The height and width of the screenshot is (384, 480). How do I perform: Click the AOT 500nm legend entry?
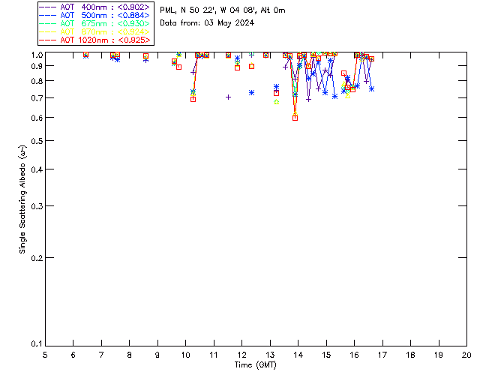95,15
